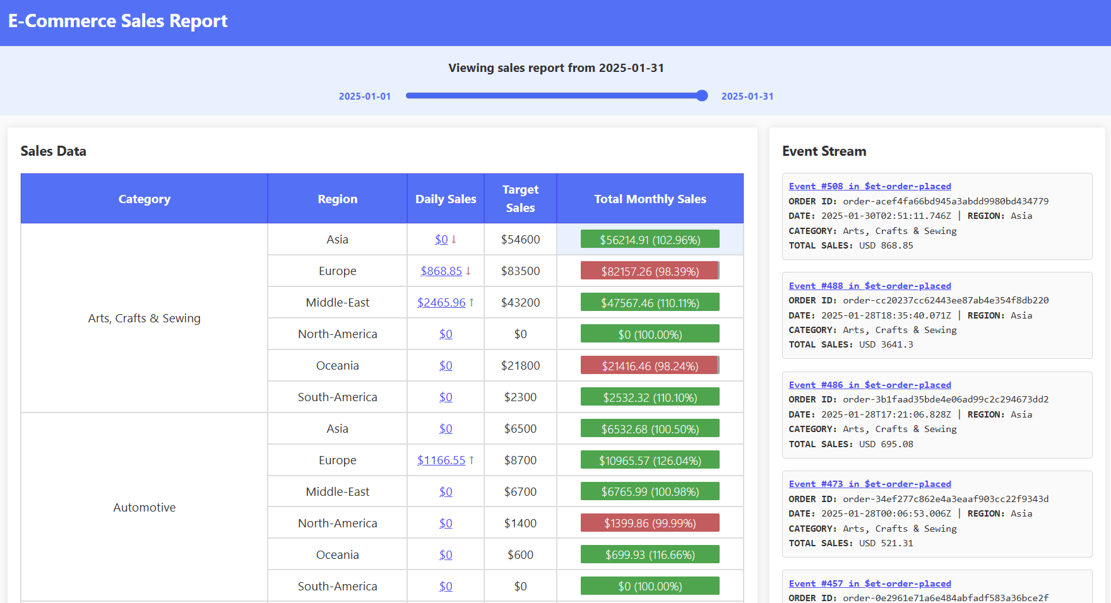Open Event #473 in $et-order-placed

(x=870, y=483)
